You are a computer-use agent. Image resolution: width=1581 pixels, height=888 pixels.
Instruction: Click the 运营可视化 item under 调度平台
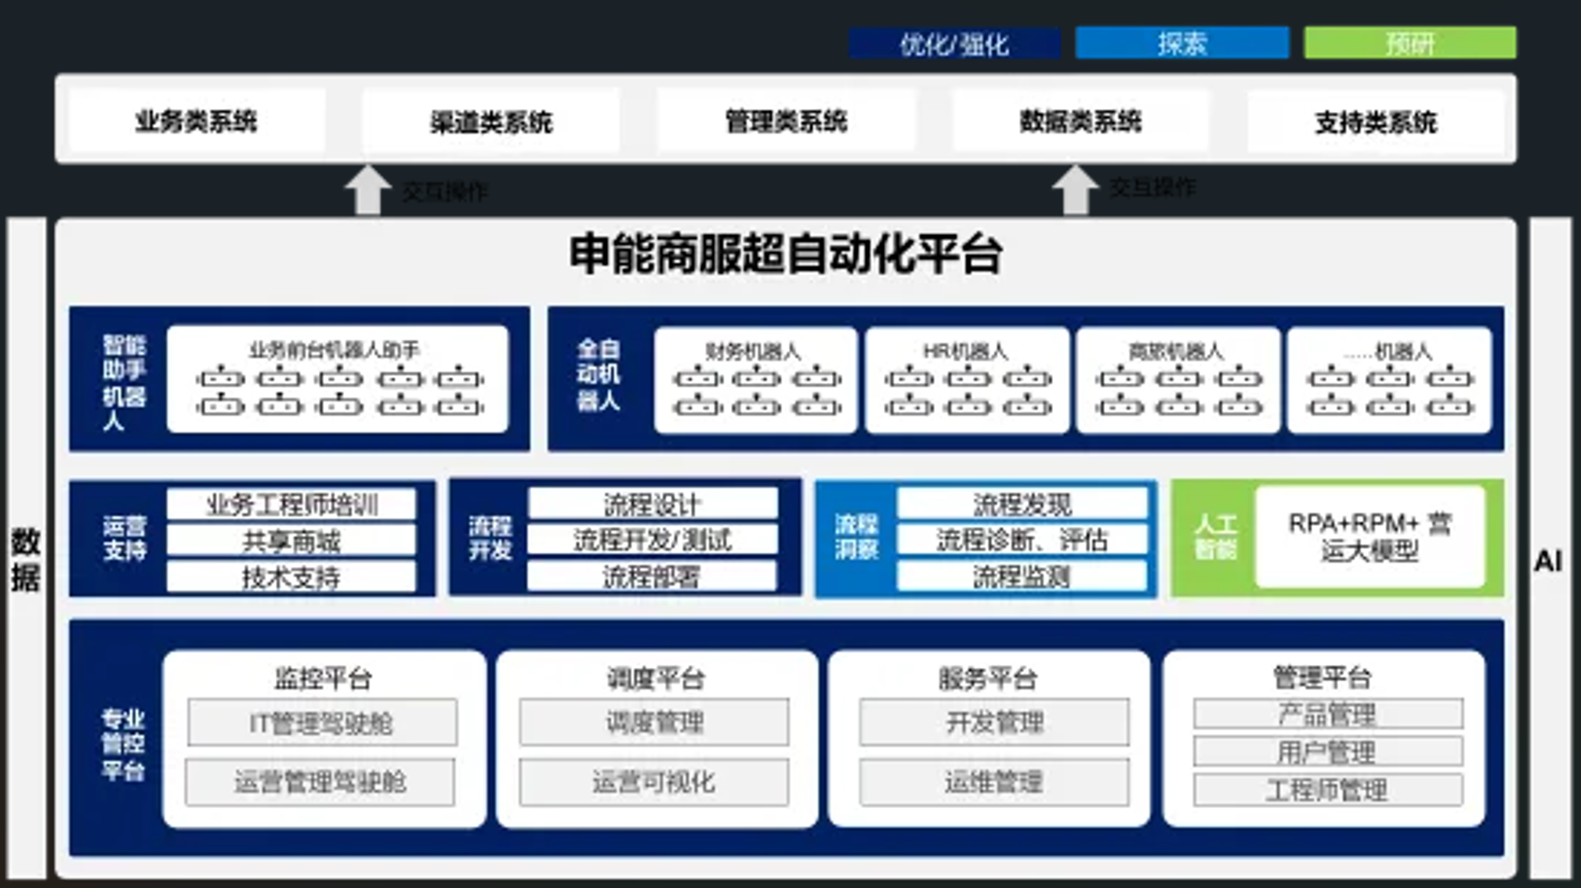pyautogui.click(x=653, y=782)
